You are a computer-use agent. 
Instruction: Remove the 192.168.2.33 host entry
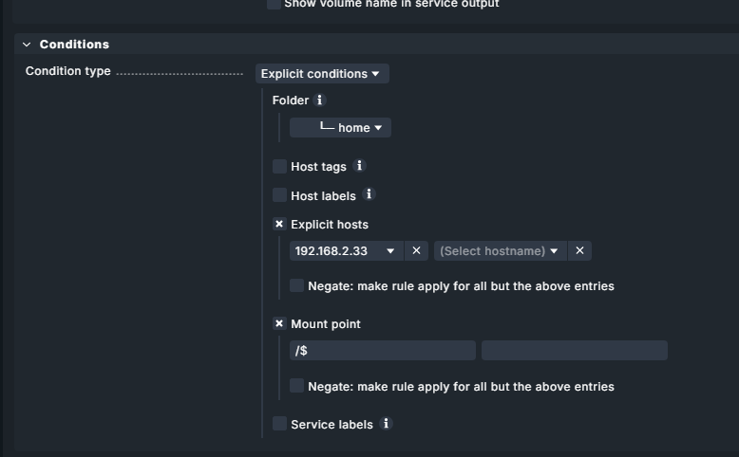pos(416,251)
